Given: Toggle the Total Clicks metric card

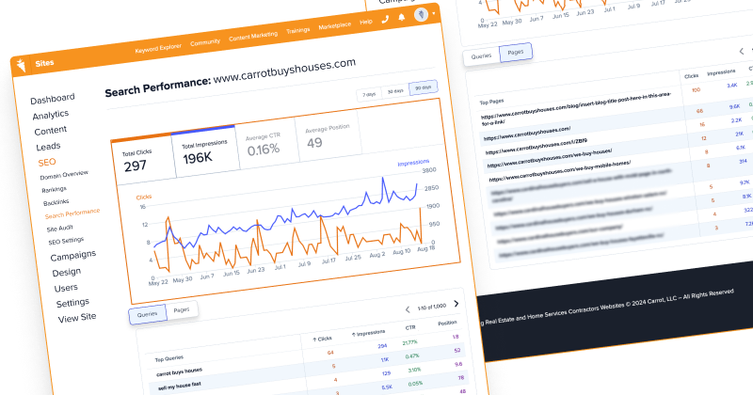Looking at the screenshot, I should coord(142,159).
